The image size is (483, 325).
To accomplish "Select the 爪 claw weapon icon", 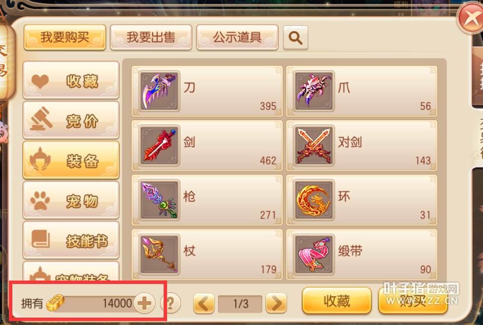I will tap(313, 91).
